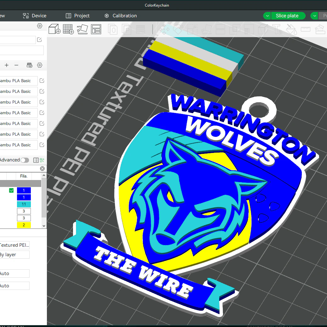The height and width of the screenshot is (327, 327).
Task: Open the By layer sequence dropdown
Action: point(14,255)
